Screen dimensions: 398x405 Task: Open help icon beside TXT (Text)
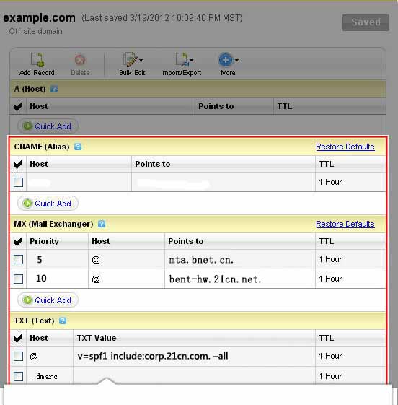pyautogui.click(x=63, y=321)
